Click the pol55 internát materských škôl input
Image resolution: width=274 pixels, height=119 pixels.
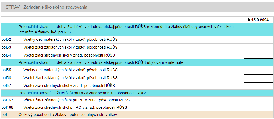coord(258,70)
